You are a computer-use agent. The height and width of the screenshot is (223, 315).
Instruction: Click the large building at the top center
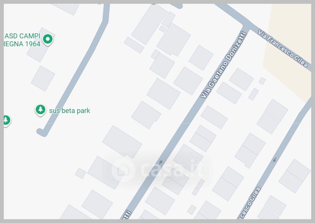149,24
